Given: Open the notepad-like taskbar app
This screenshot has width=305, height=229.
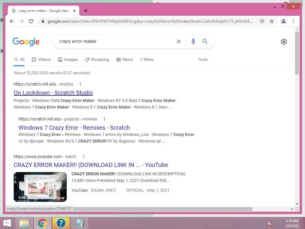Looking at the screenshot, I should click(79, 223).
